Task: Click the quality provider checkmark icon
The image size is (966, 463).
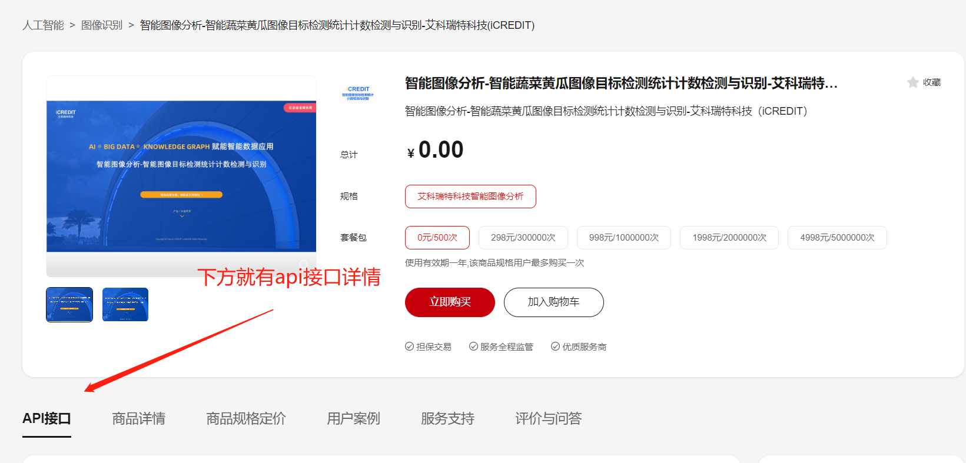Action: coord(555,347)
